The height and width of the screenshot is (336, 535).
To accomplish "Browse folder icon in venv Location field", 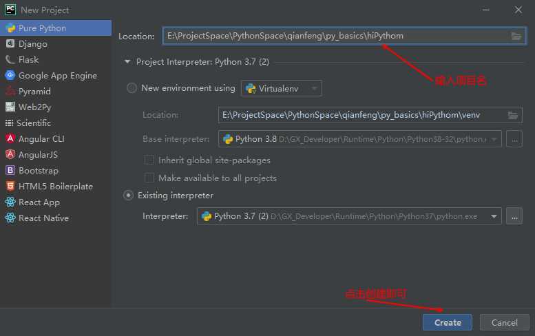I will point(512,115).
